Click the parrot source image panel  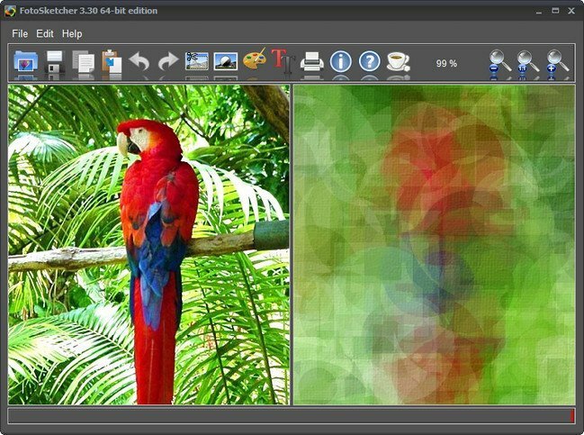coord(148,244)
